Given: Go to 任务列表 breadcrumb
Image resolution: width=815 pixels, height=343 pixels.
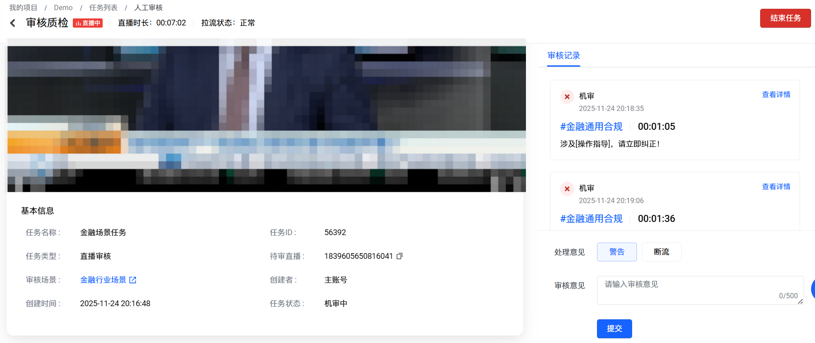Looking at the screenshot, I should tap(104, 8).
